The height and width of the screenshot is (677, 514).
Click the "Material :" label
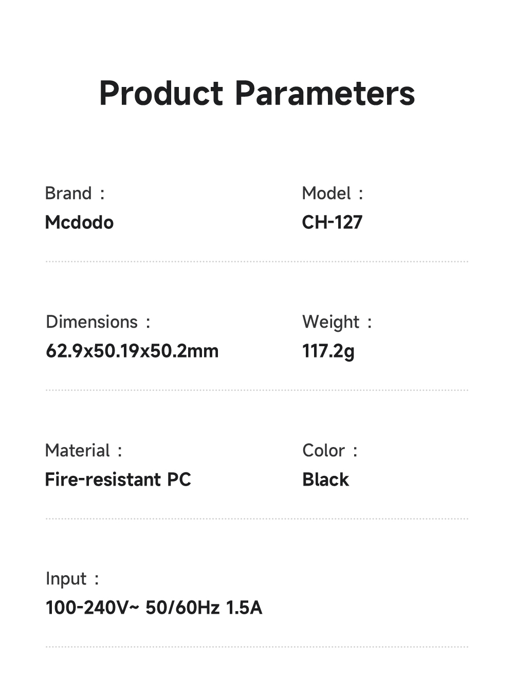point(83,451)
